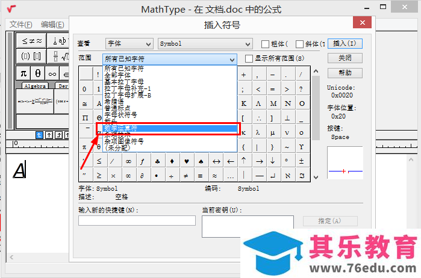Switch to the Derivs tab in MathType
This screenshot has width=421, height=278.
click(62, 86)
